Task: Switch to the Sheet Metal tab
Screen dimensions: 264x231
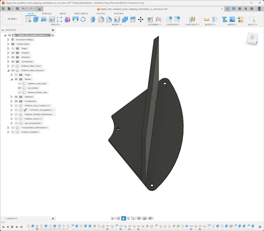Action: tap(81, 13)
